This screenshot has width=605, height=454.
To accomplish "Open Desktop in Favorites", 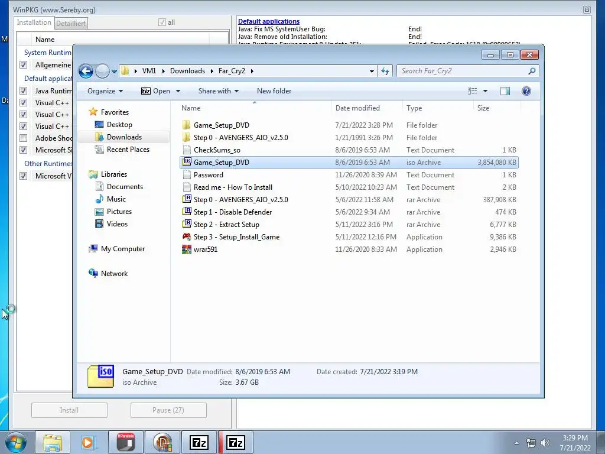I will coord(119,125).
